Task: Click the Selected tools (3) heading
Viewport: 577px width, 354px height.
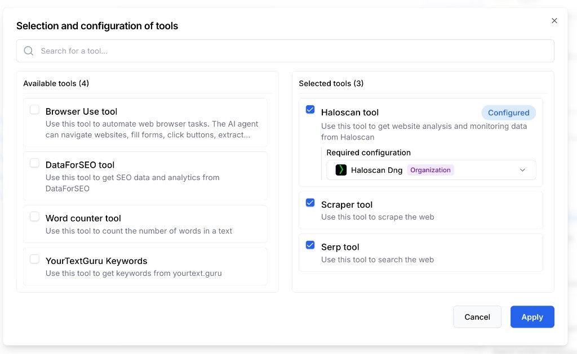Action: (x=331, y=83)
